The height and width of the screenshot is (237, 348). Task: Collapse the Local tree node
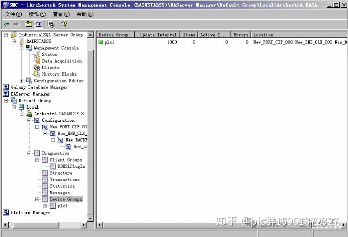pos(14,107)
